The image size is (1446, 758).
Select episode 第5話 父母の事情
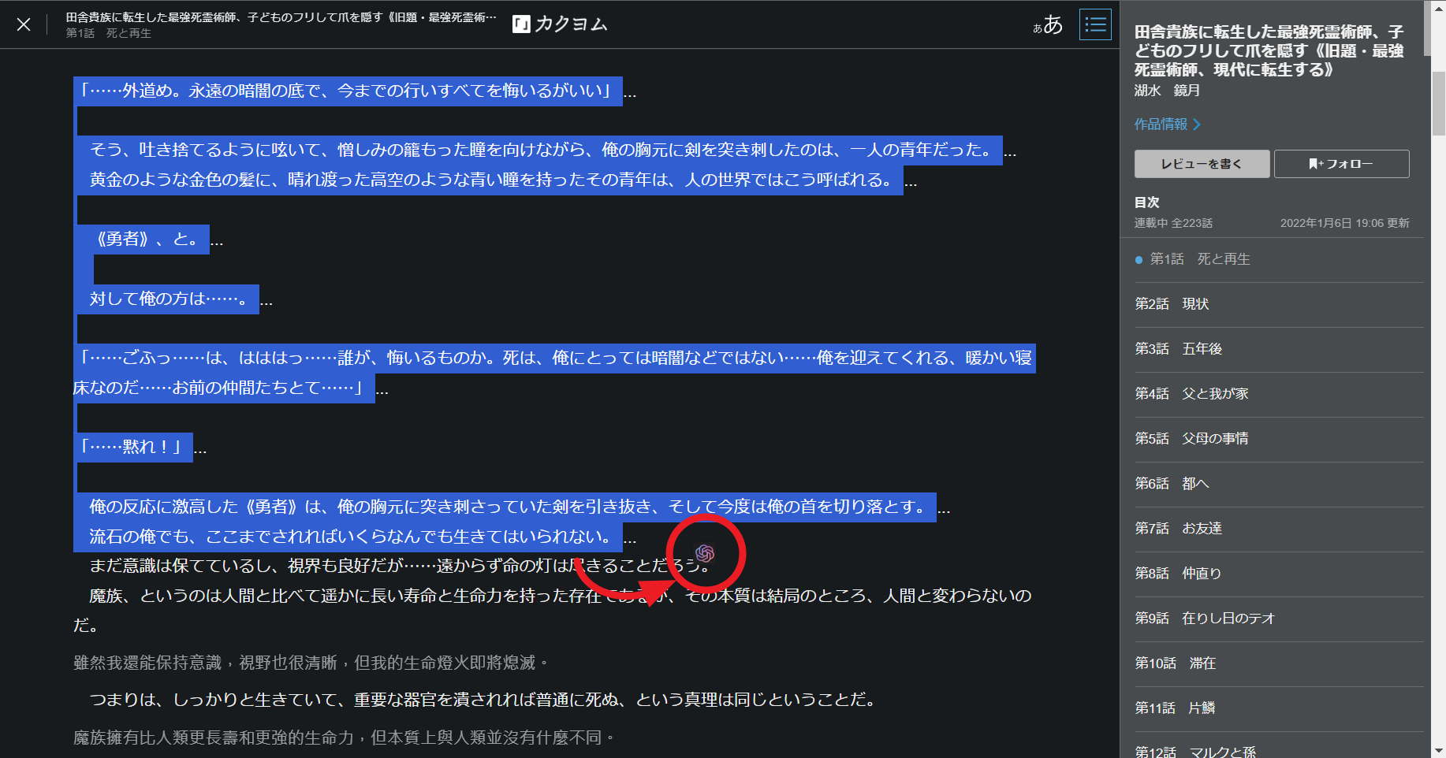click(x=1191, y=439)
